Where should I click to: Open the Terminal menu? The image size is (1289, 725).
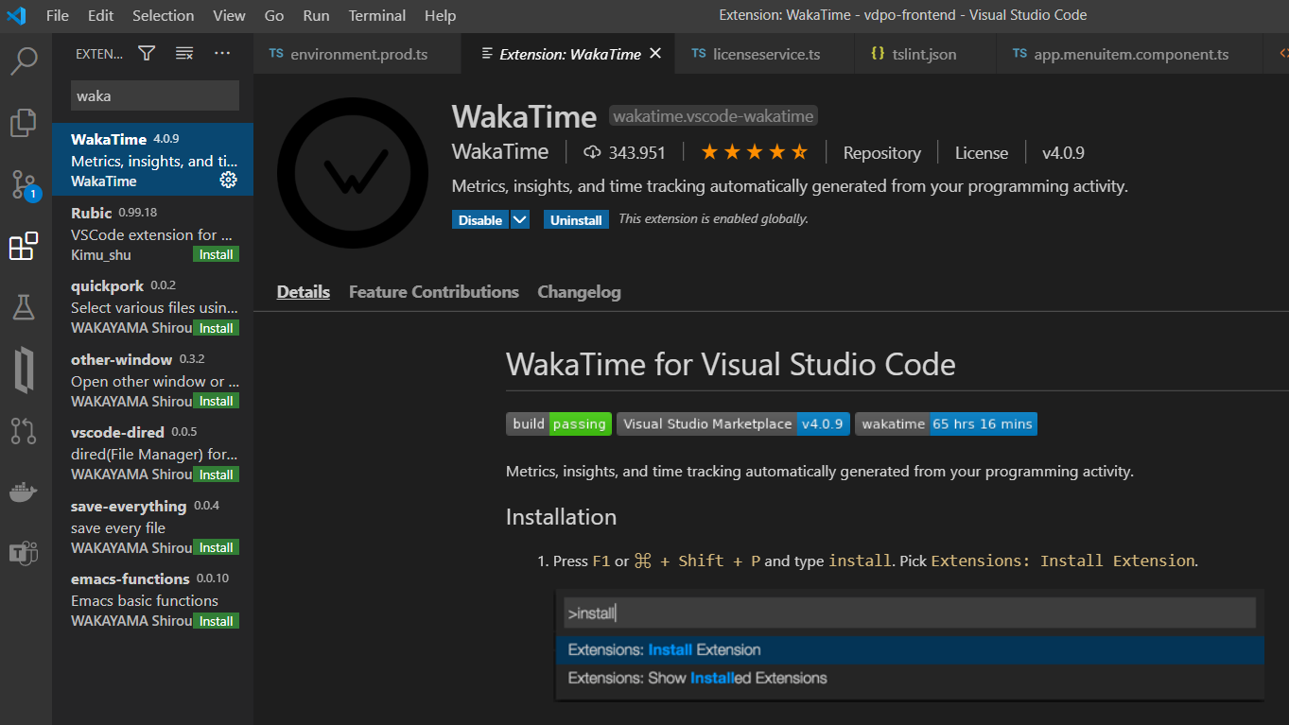(x=376, y=15)
